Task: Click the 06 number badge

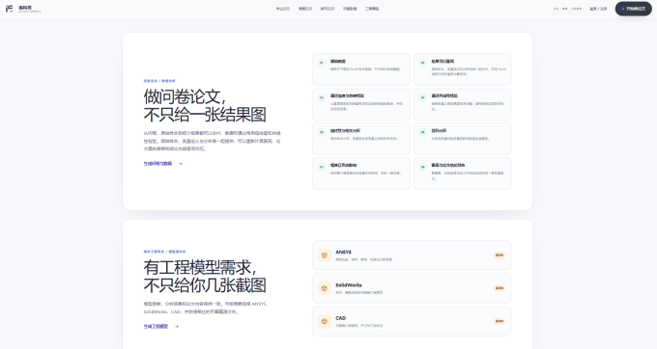Action: point(422,132)
